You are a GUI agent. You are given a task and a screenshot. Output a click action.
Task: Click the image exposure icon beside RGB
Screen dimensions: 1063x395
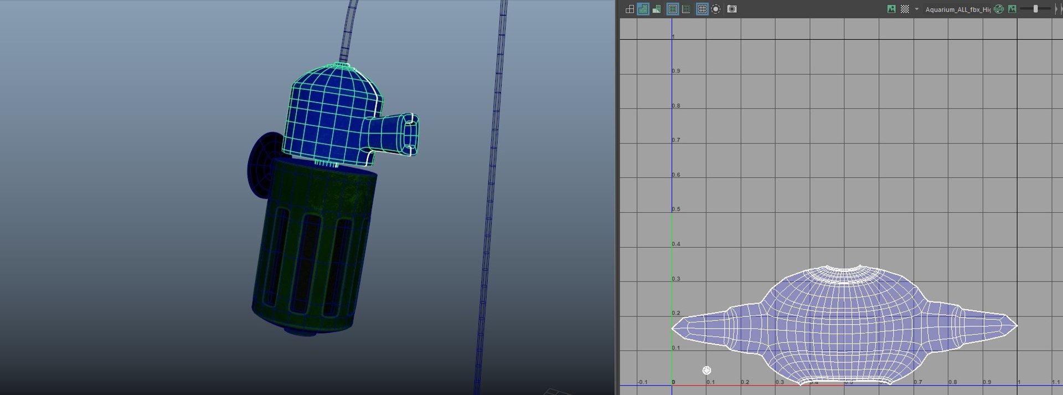[x=1012, y=9]
